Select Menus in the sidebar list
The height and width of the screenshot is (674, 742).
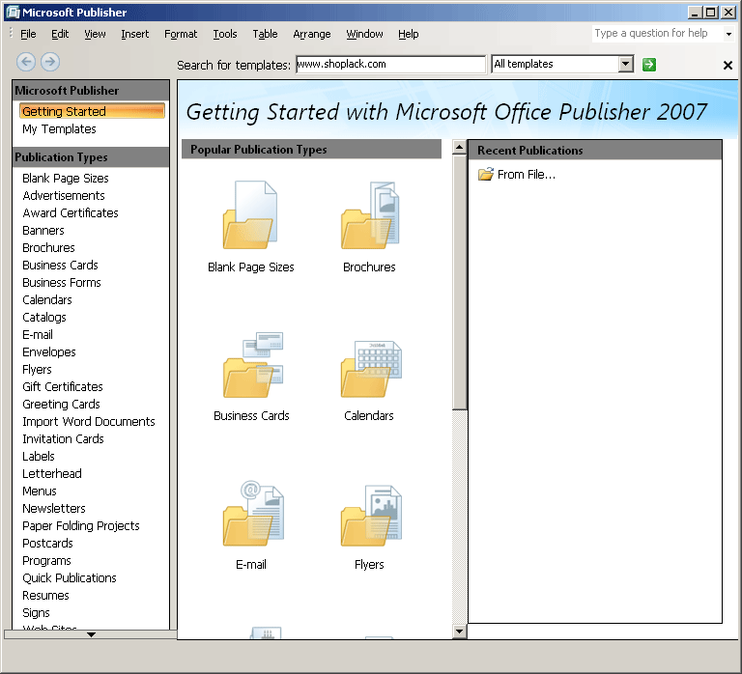click(40, 491)
